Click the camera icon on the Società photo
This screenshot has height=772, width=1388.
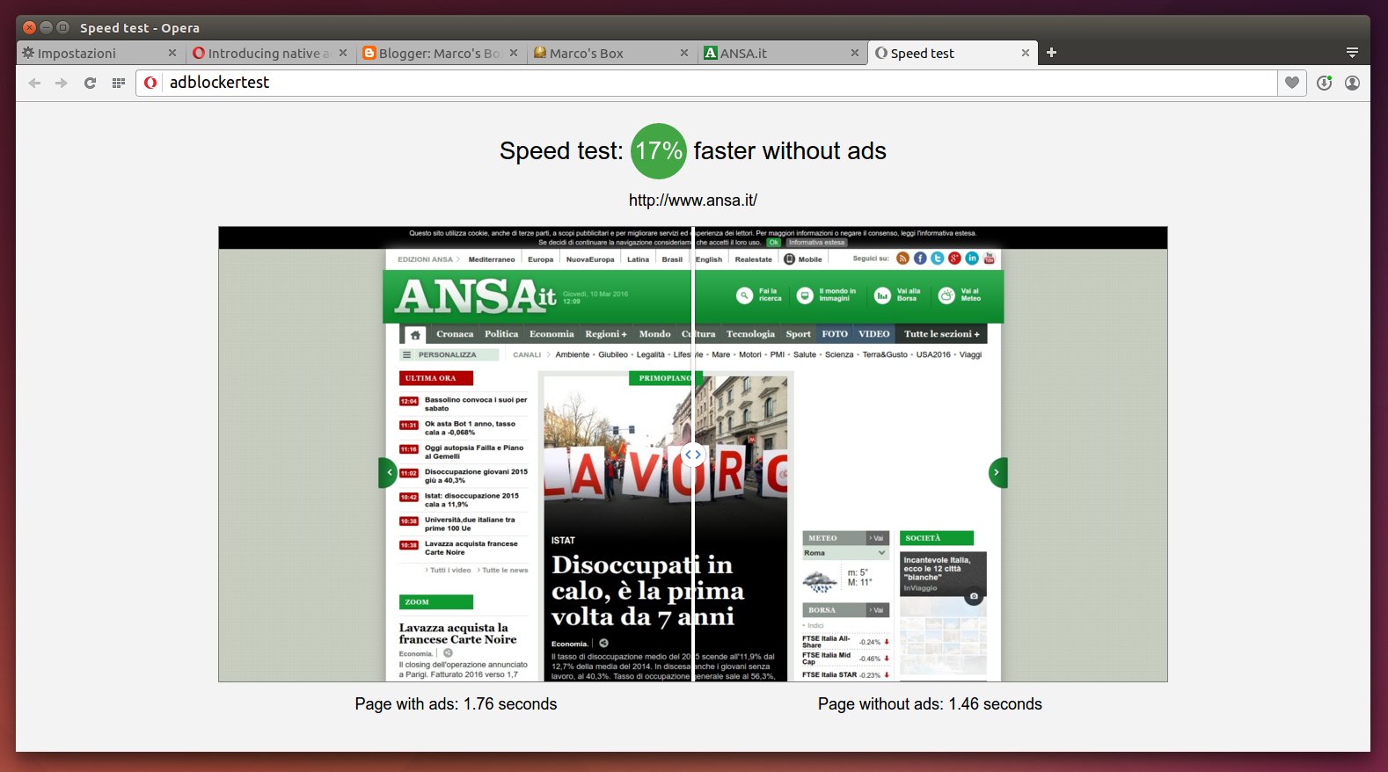tap(974, 597)
